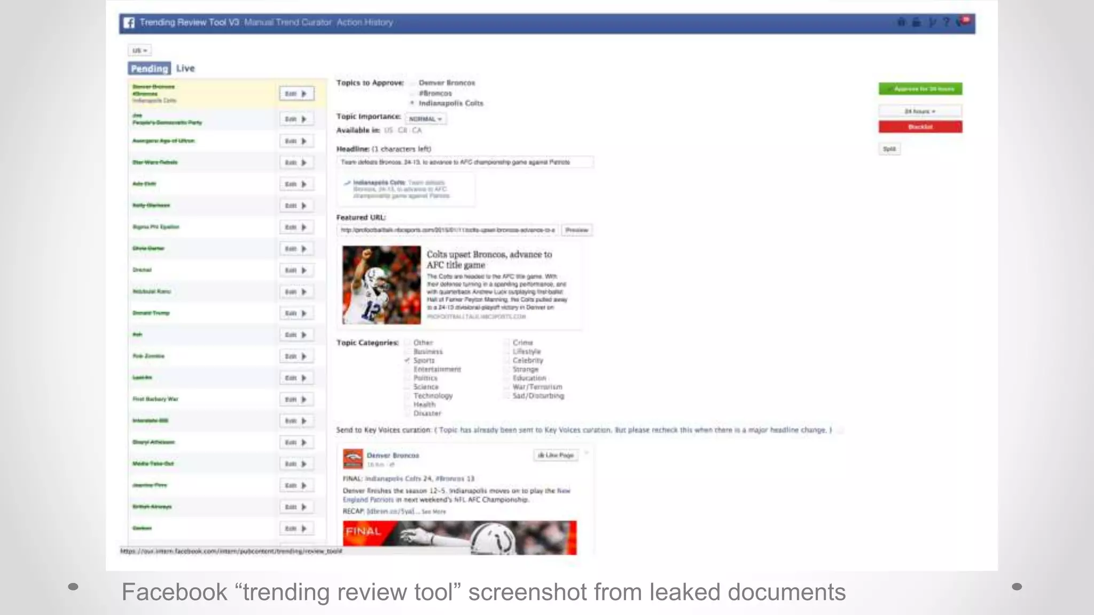Switch to the Pending tab
The height and width of the screenshot is (615, 1094).
[x=150, y=68]
